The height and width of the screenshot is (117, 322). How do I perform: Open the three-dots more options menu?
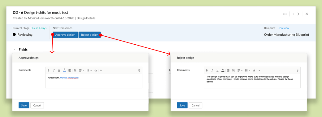point(285,14)
